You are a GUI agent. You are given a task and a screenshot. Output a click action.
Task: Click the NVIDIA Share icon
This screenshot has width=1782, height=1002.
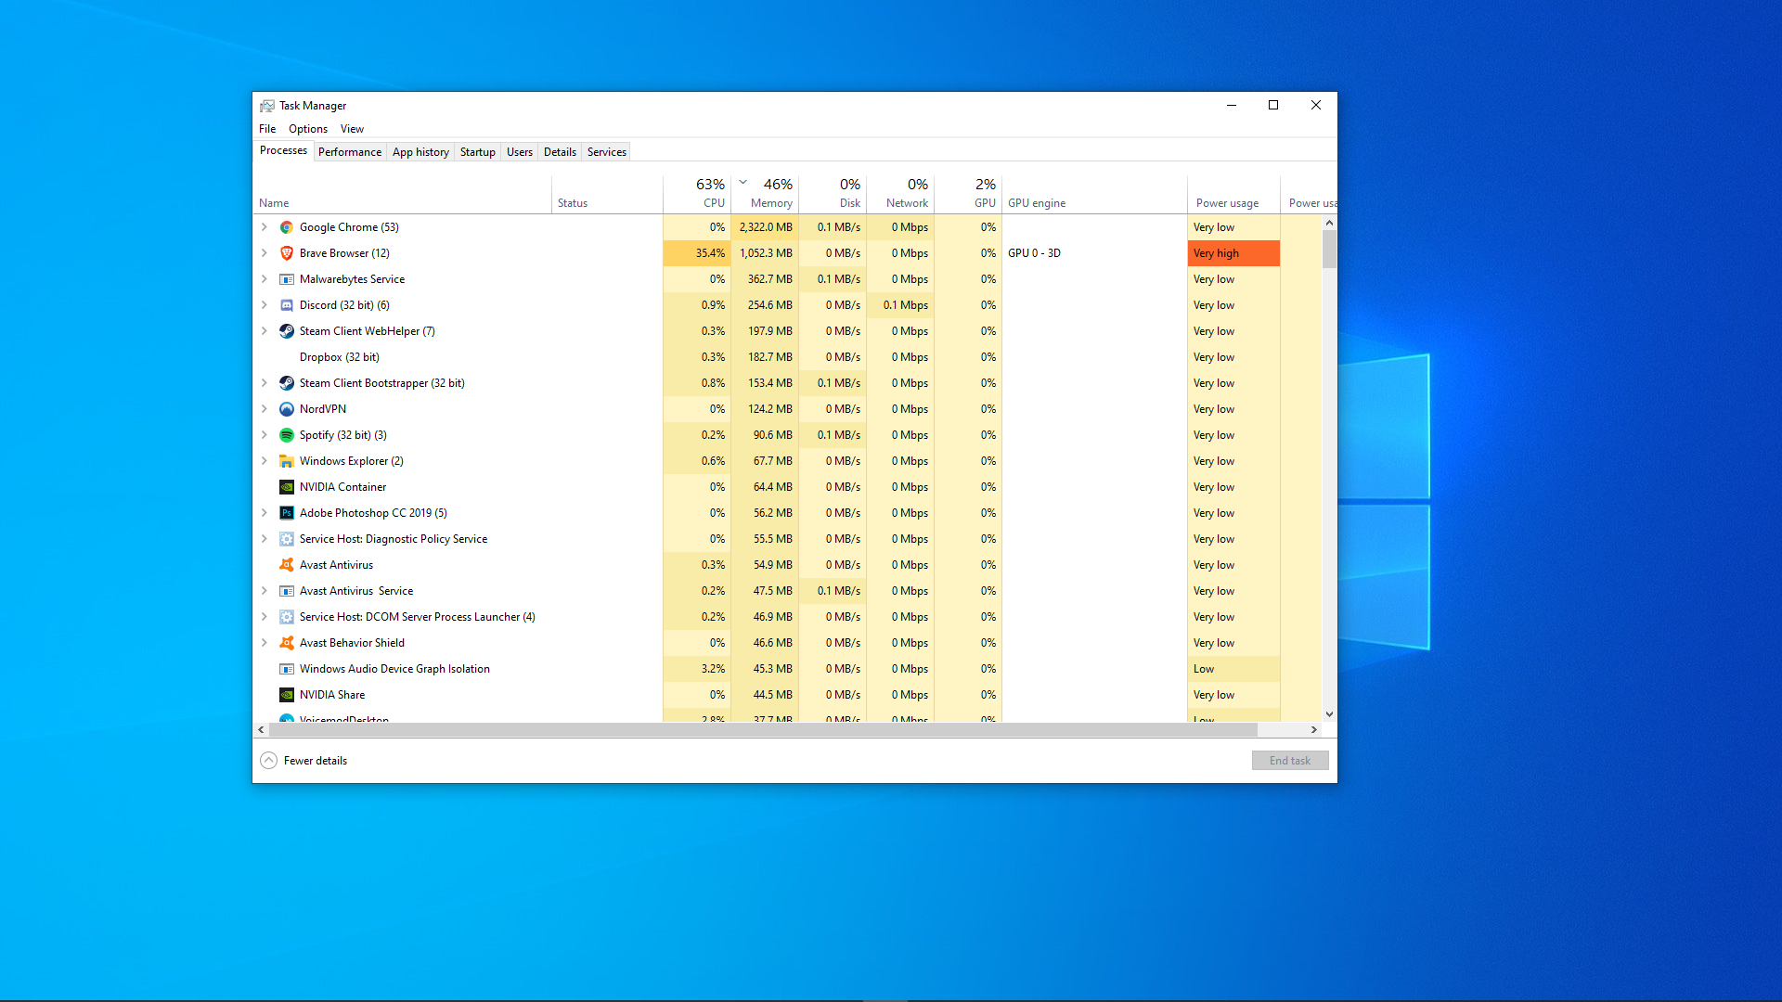[287, 695]
